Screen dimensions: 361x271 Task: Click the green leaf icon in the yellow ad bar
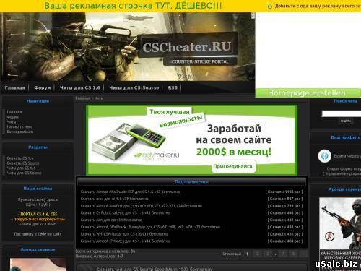point(269,6)
